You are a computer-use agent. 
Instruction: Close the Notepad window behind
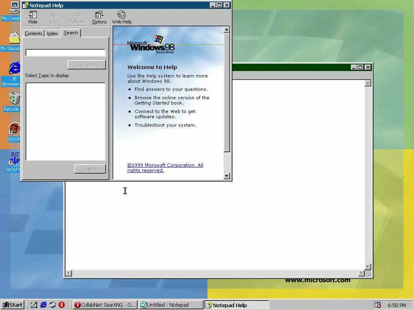pos(368,67)
